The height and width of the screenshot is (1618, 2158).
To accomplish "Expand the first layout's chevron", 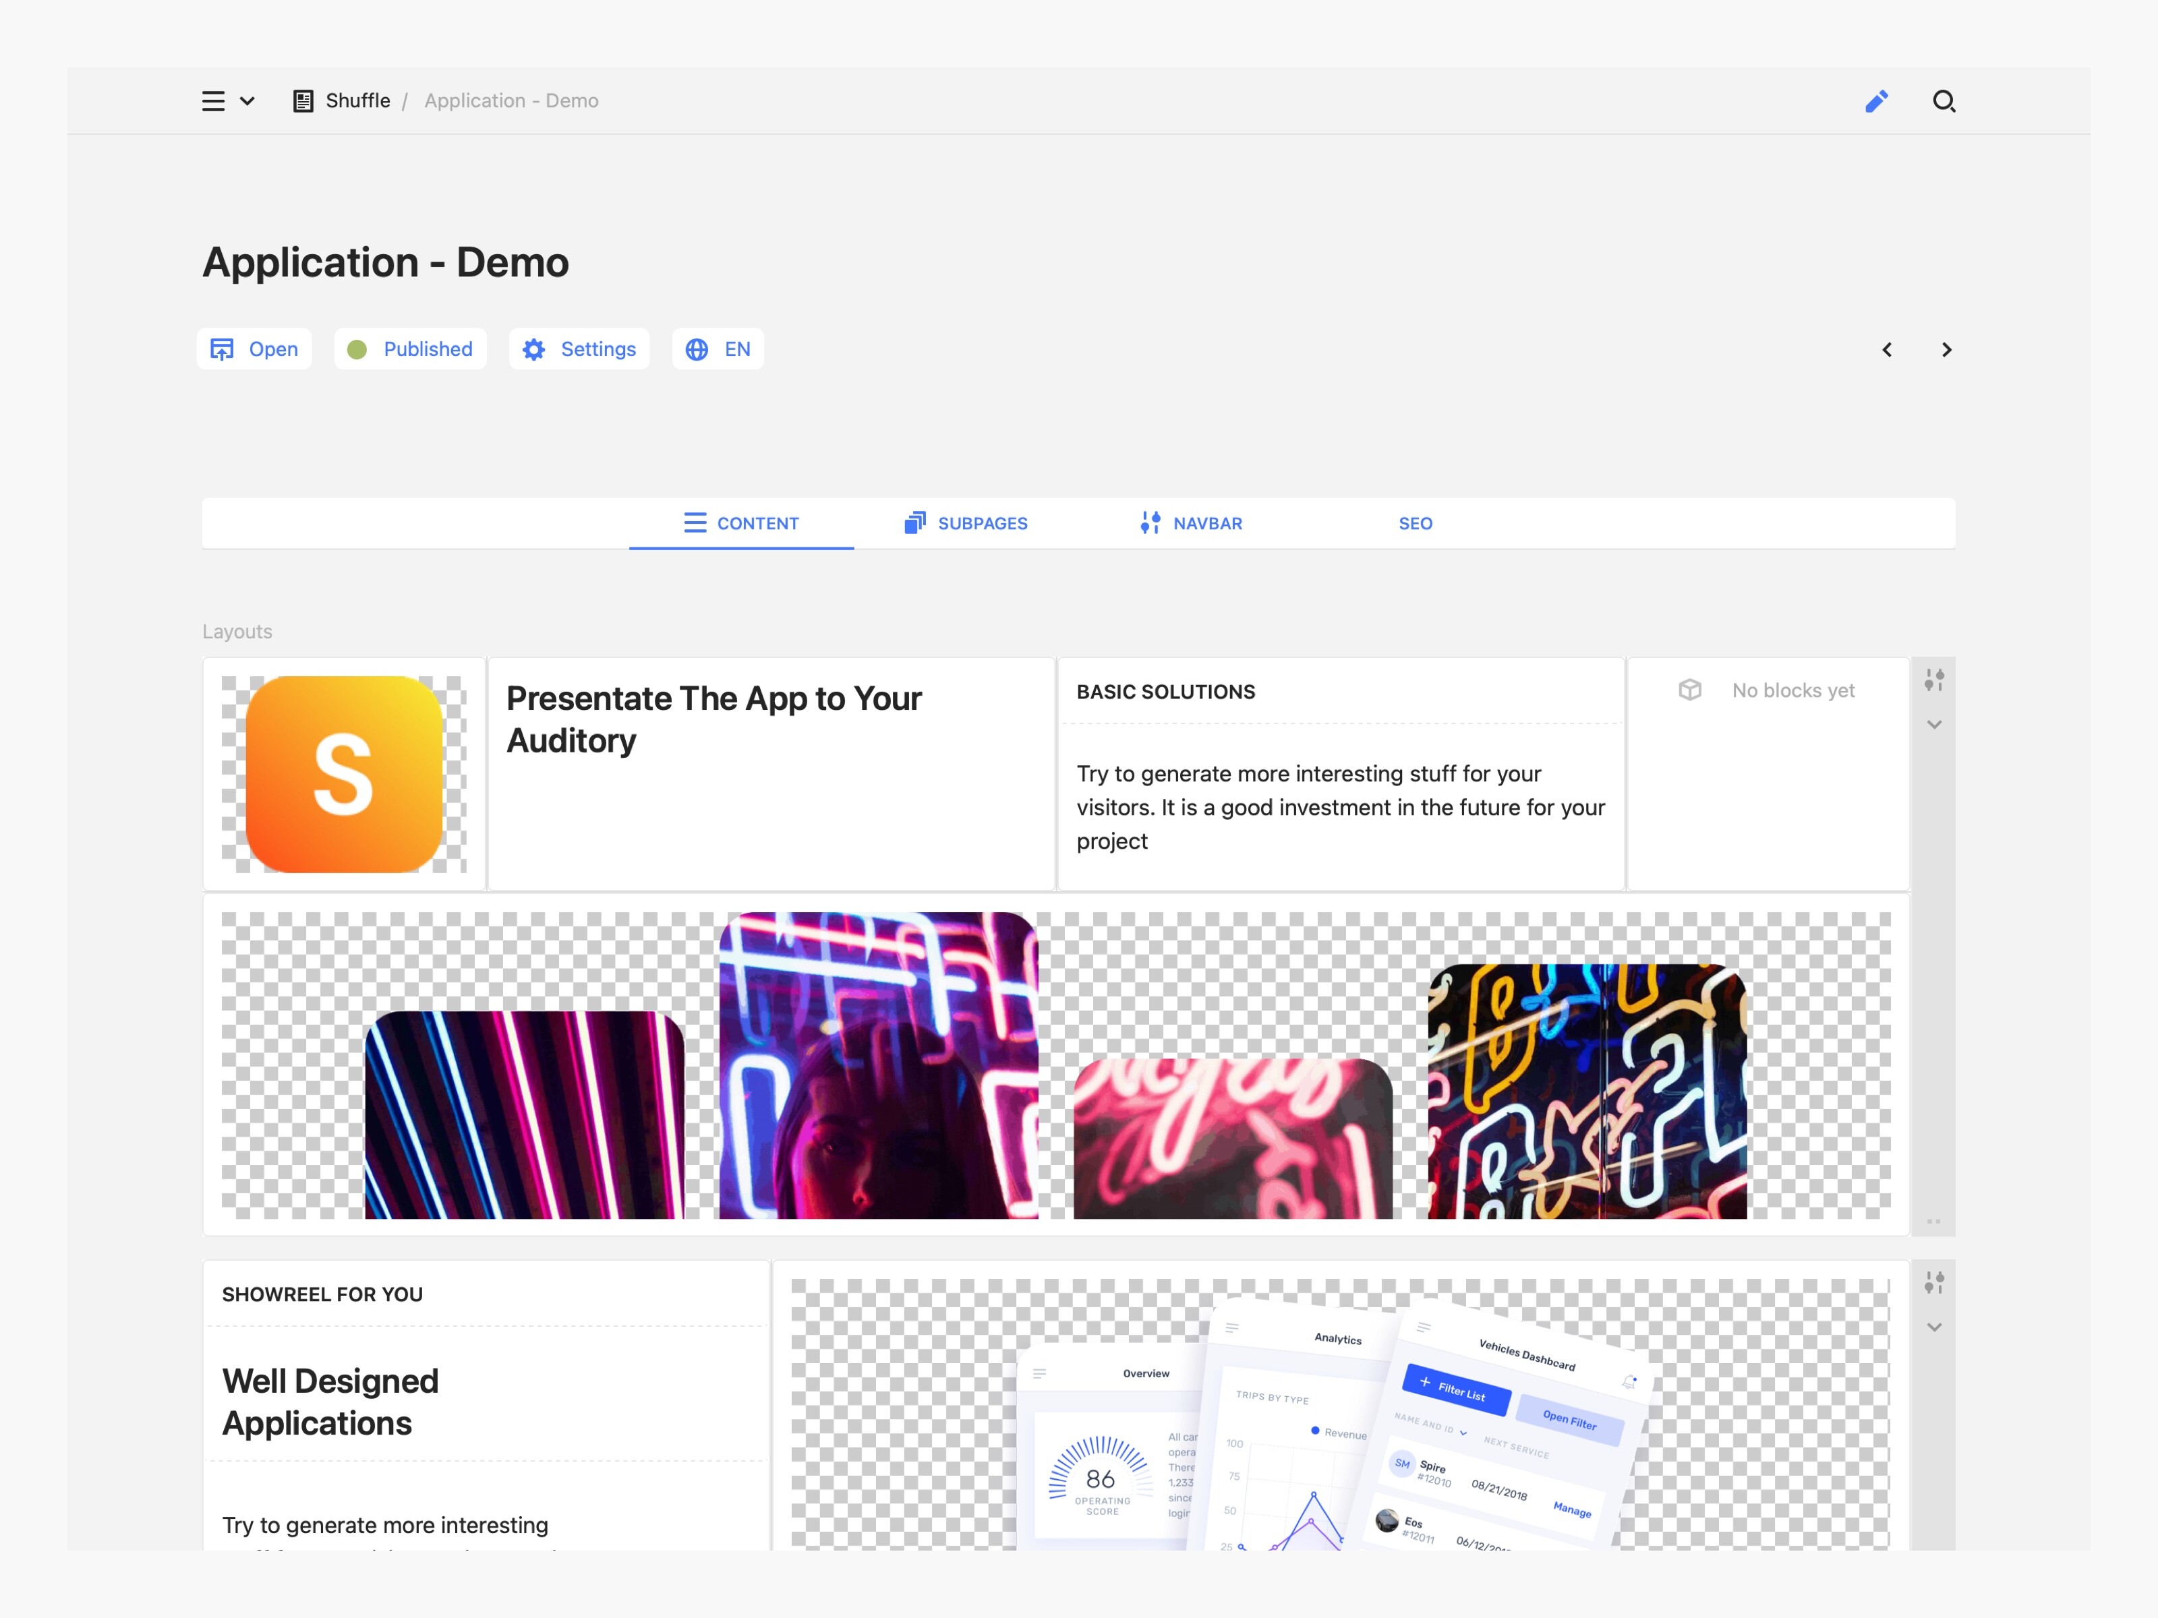I will [x=1933, y=725].
